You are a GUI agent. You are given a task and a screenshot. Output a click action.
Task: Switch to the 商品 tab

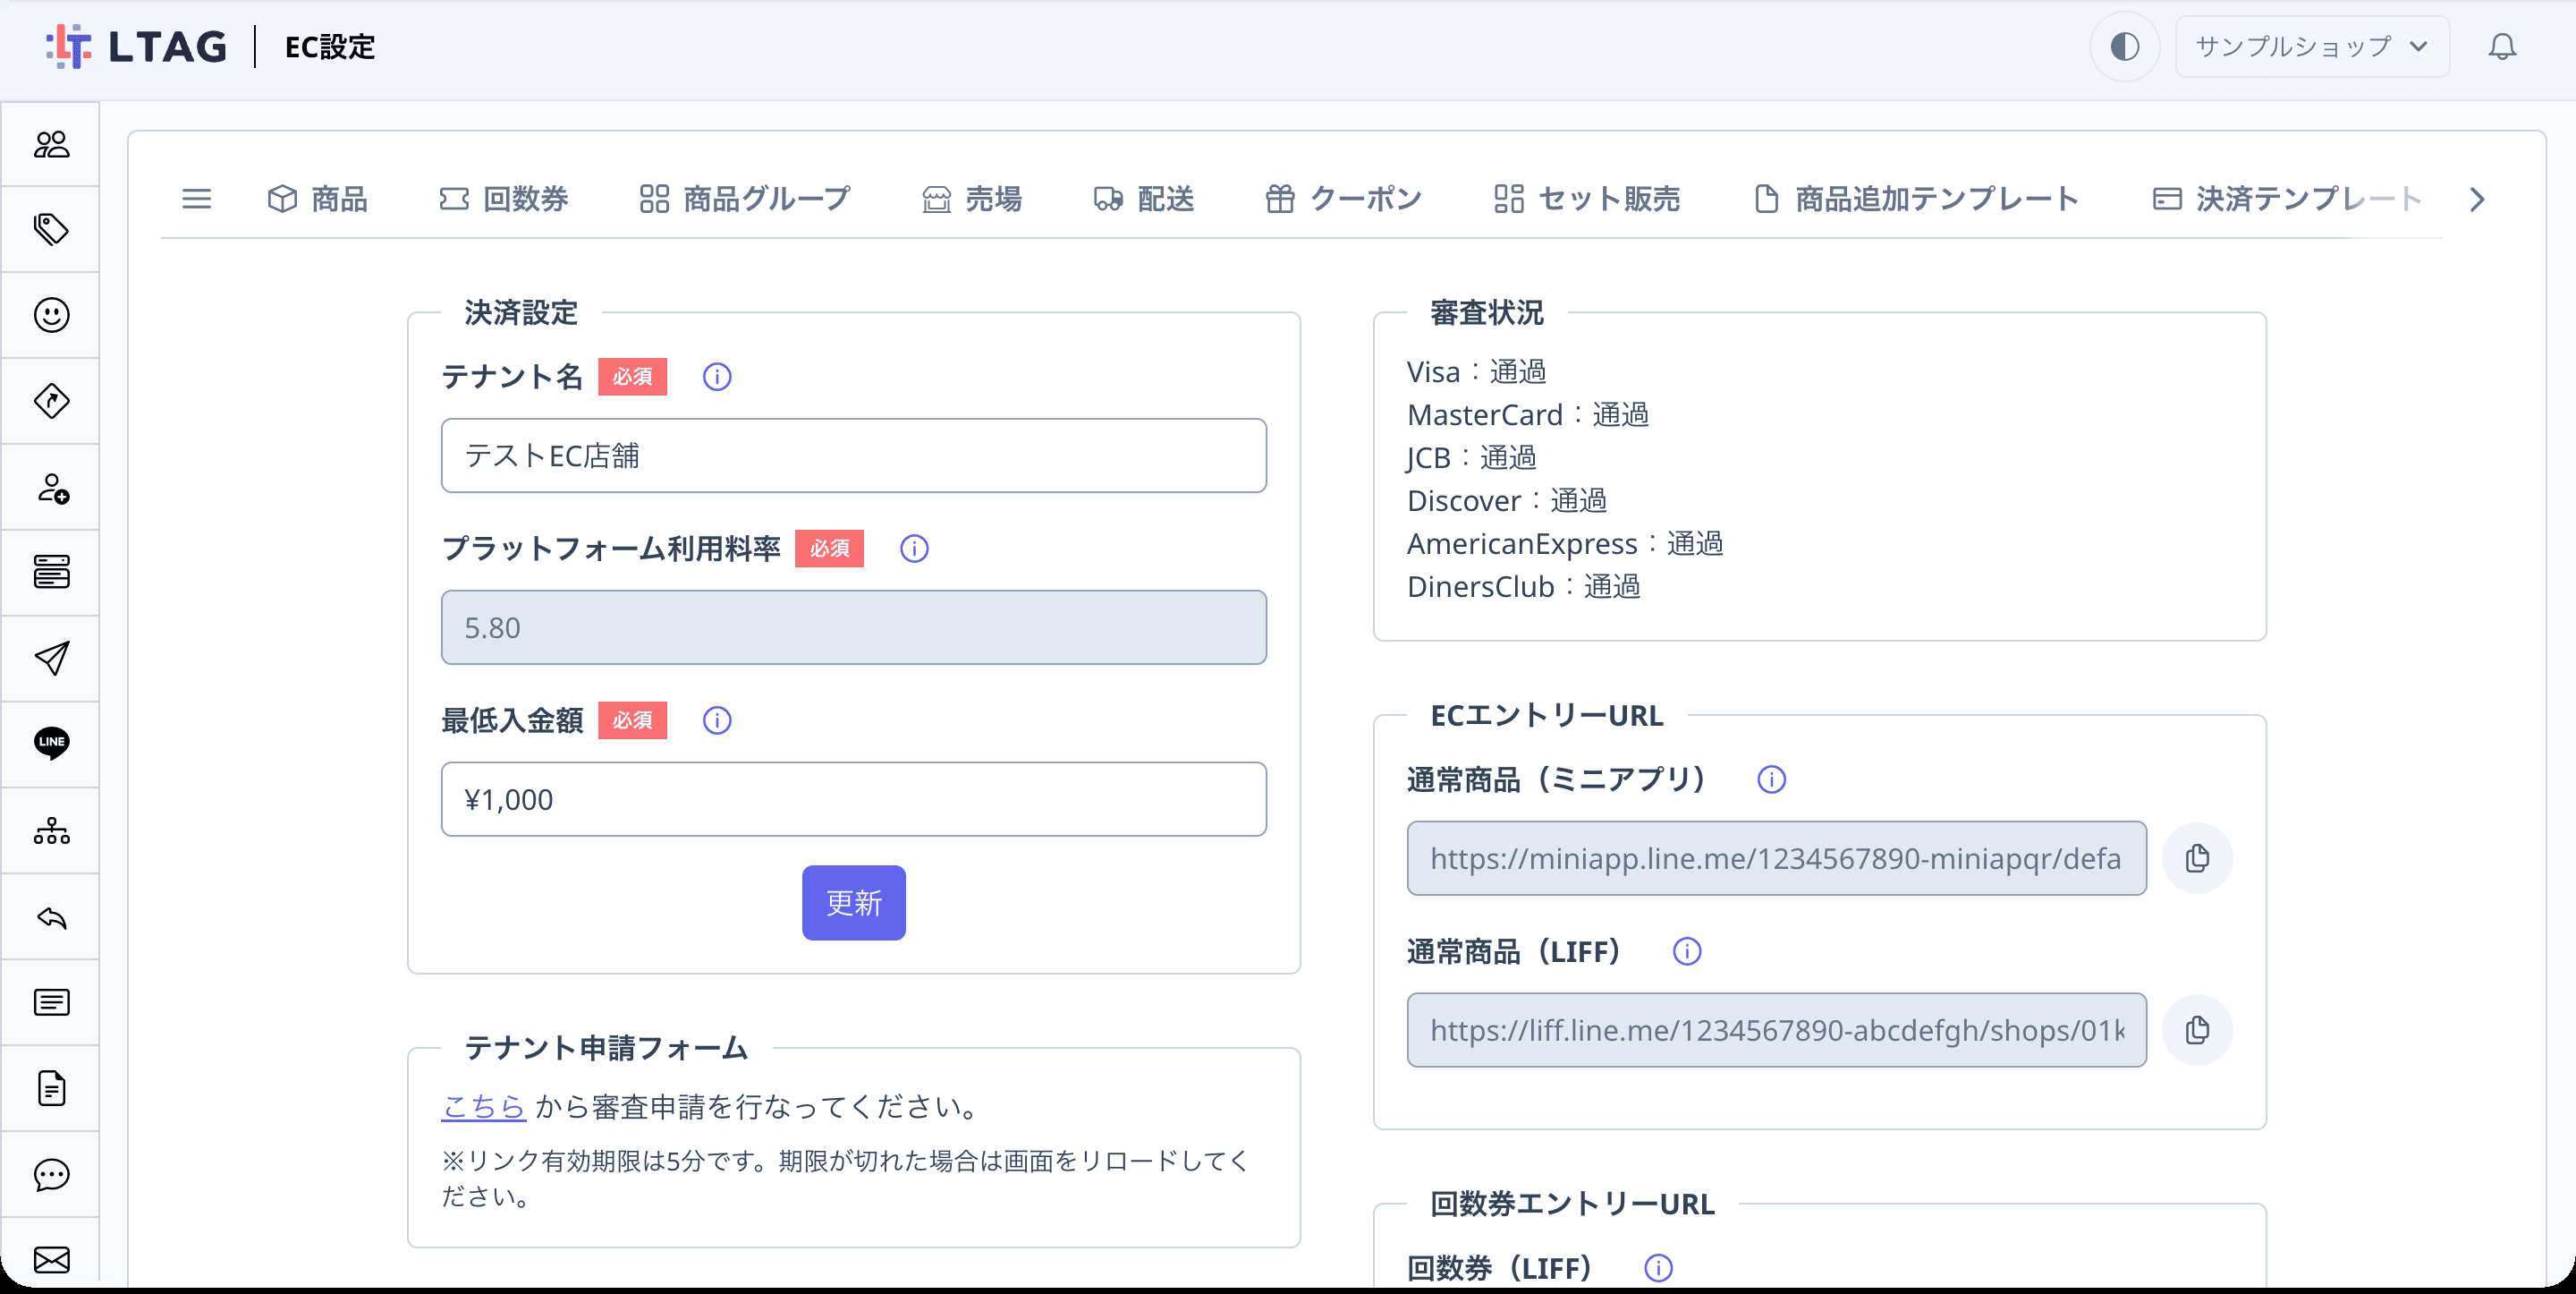point(318,200)
